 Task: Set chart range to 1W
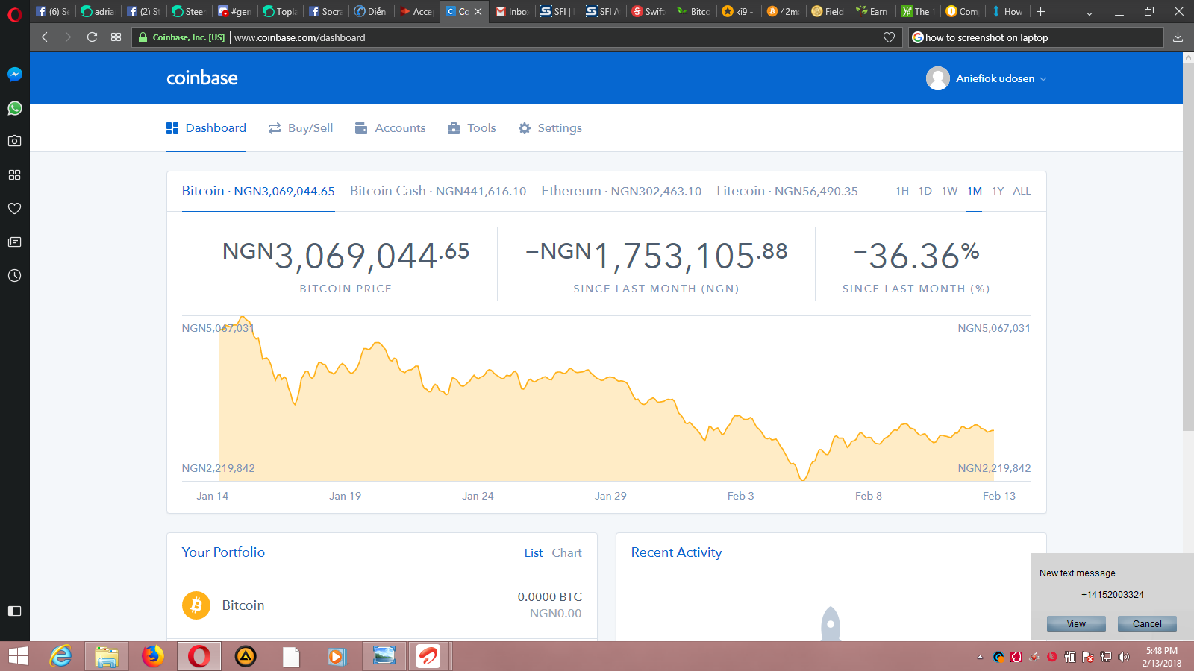click(949, 191)
